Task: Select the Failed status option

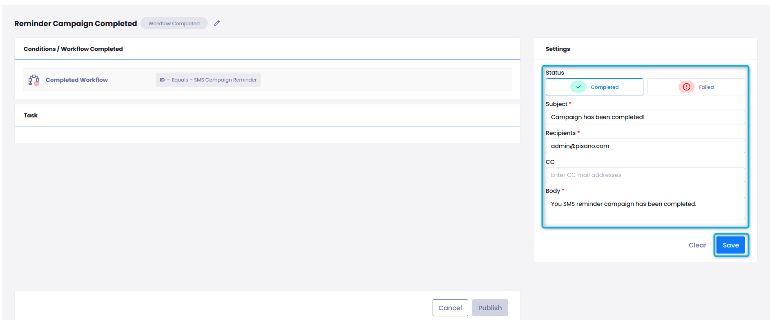Action: pyautogui.click(x=696, y=87)
